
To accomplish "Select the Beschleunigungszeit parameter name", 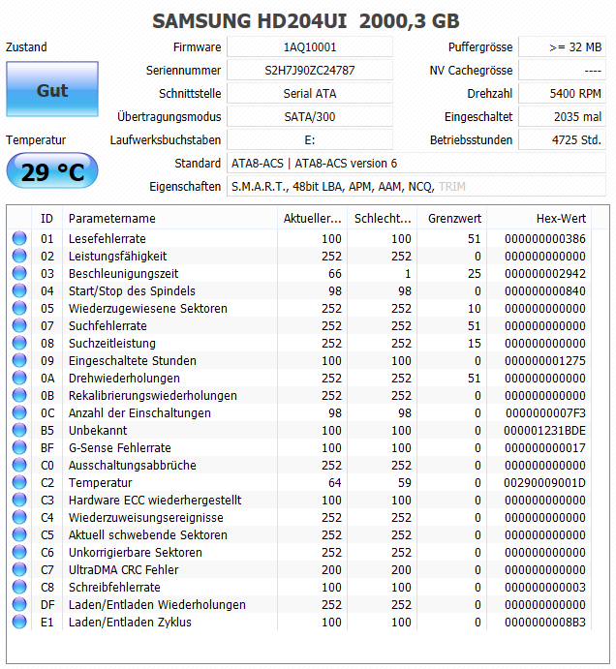I will pyautogui.click(x=123, y=273).
